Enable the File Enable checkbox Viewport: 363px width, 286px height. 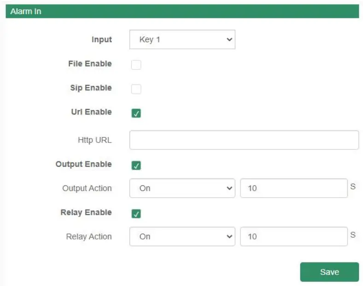[x=136, y=65]
